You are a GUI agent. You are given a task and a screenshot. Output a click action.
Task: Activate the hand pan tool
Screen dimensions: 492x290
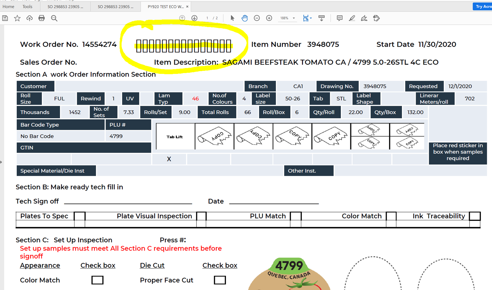click(x=245, y=18)
